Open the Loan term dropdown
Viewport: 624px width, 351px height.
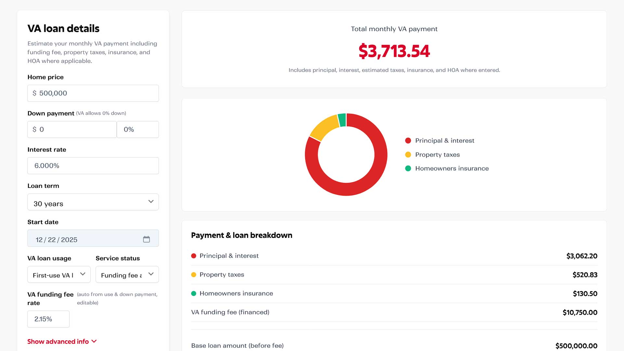tap(93, 202)
